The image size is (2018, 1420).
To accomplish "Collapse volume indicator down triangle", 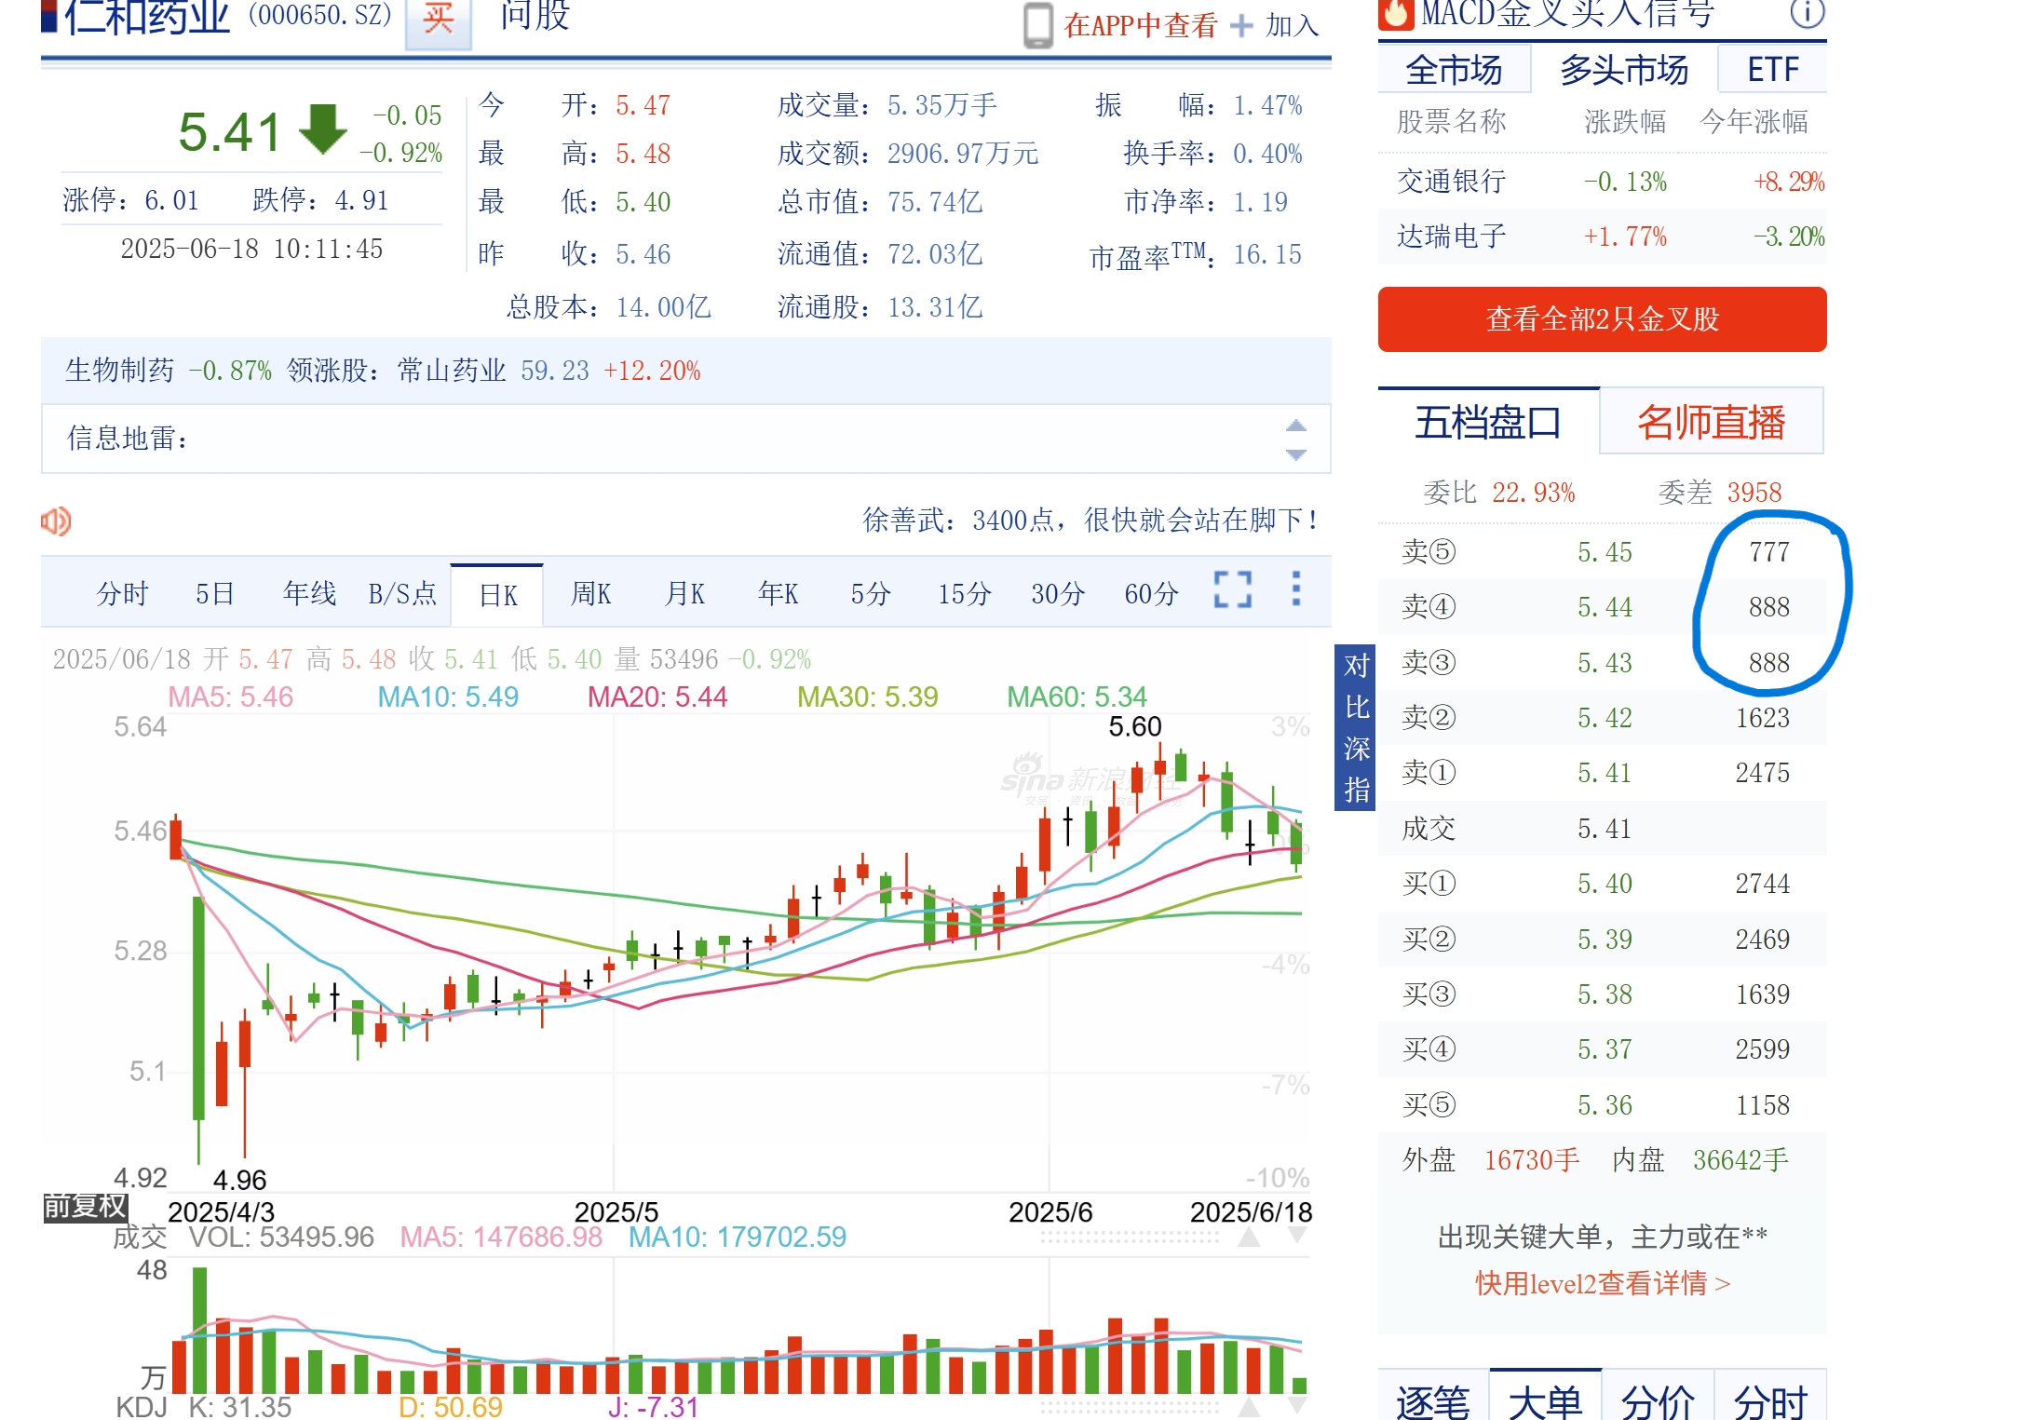I will click(1297, 1236).
